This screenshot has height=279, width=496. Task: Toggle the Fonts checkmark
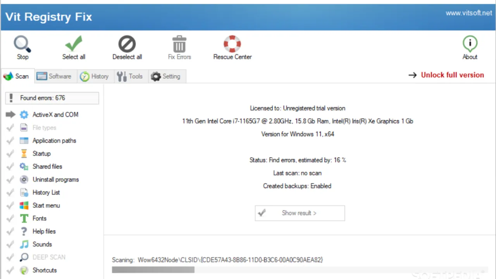(x=10, y=219)
